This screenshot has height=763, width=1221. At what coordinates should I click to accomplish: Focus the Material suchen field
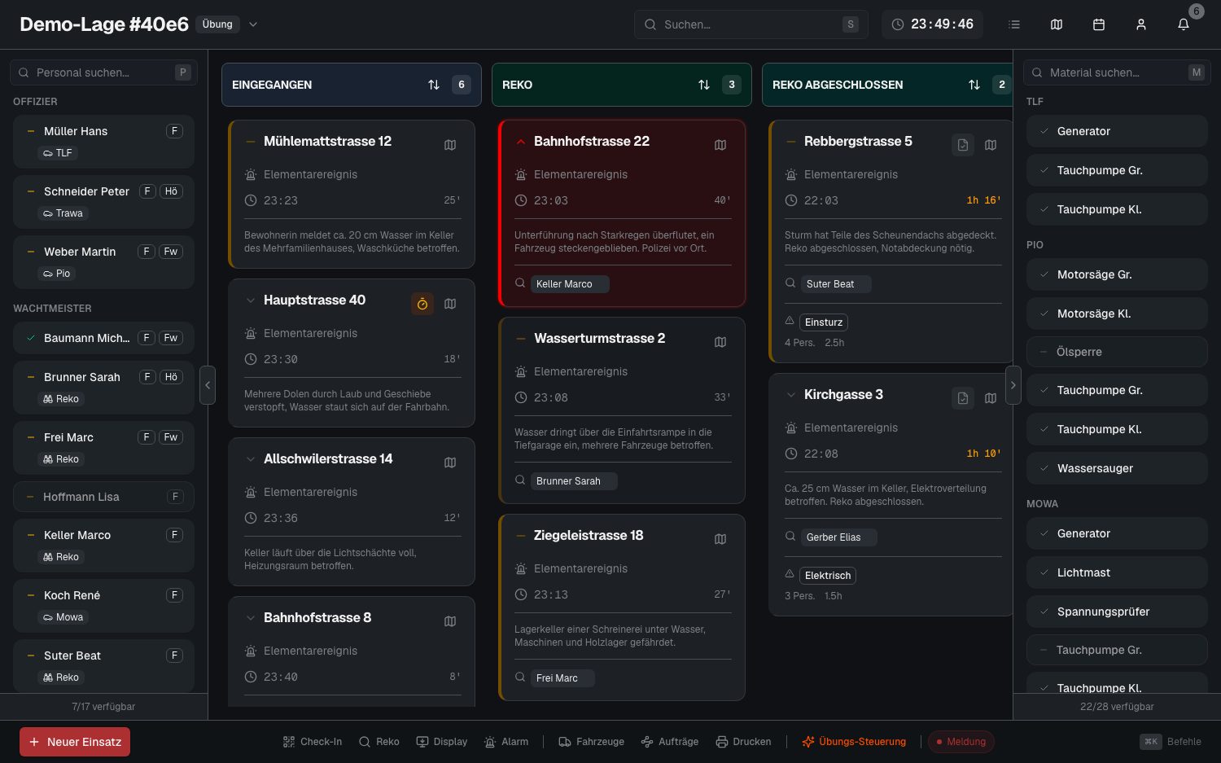coord(1117,72)
